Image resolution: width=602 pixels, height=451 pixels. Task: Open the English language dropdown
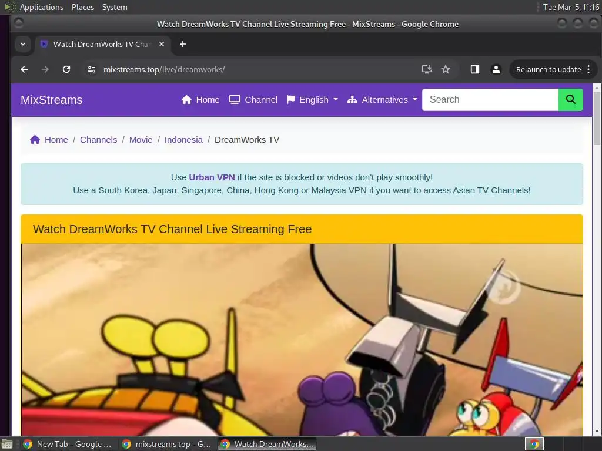(x=313, y=100)
